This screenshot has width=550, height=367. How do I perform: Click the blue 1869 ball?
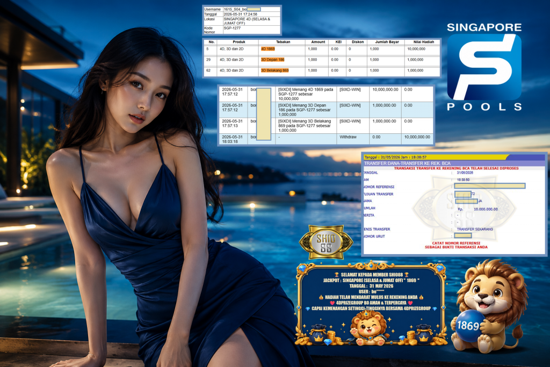[469, 326]
